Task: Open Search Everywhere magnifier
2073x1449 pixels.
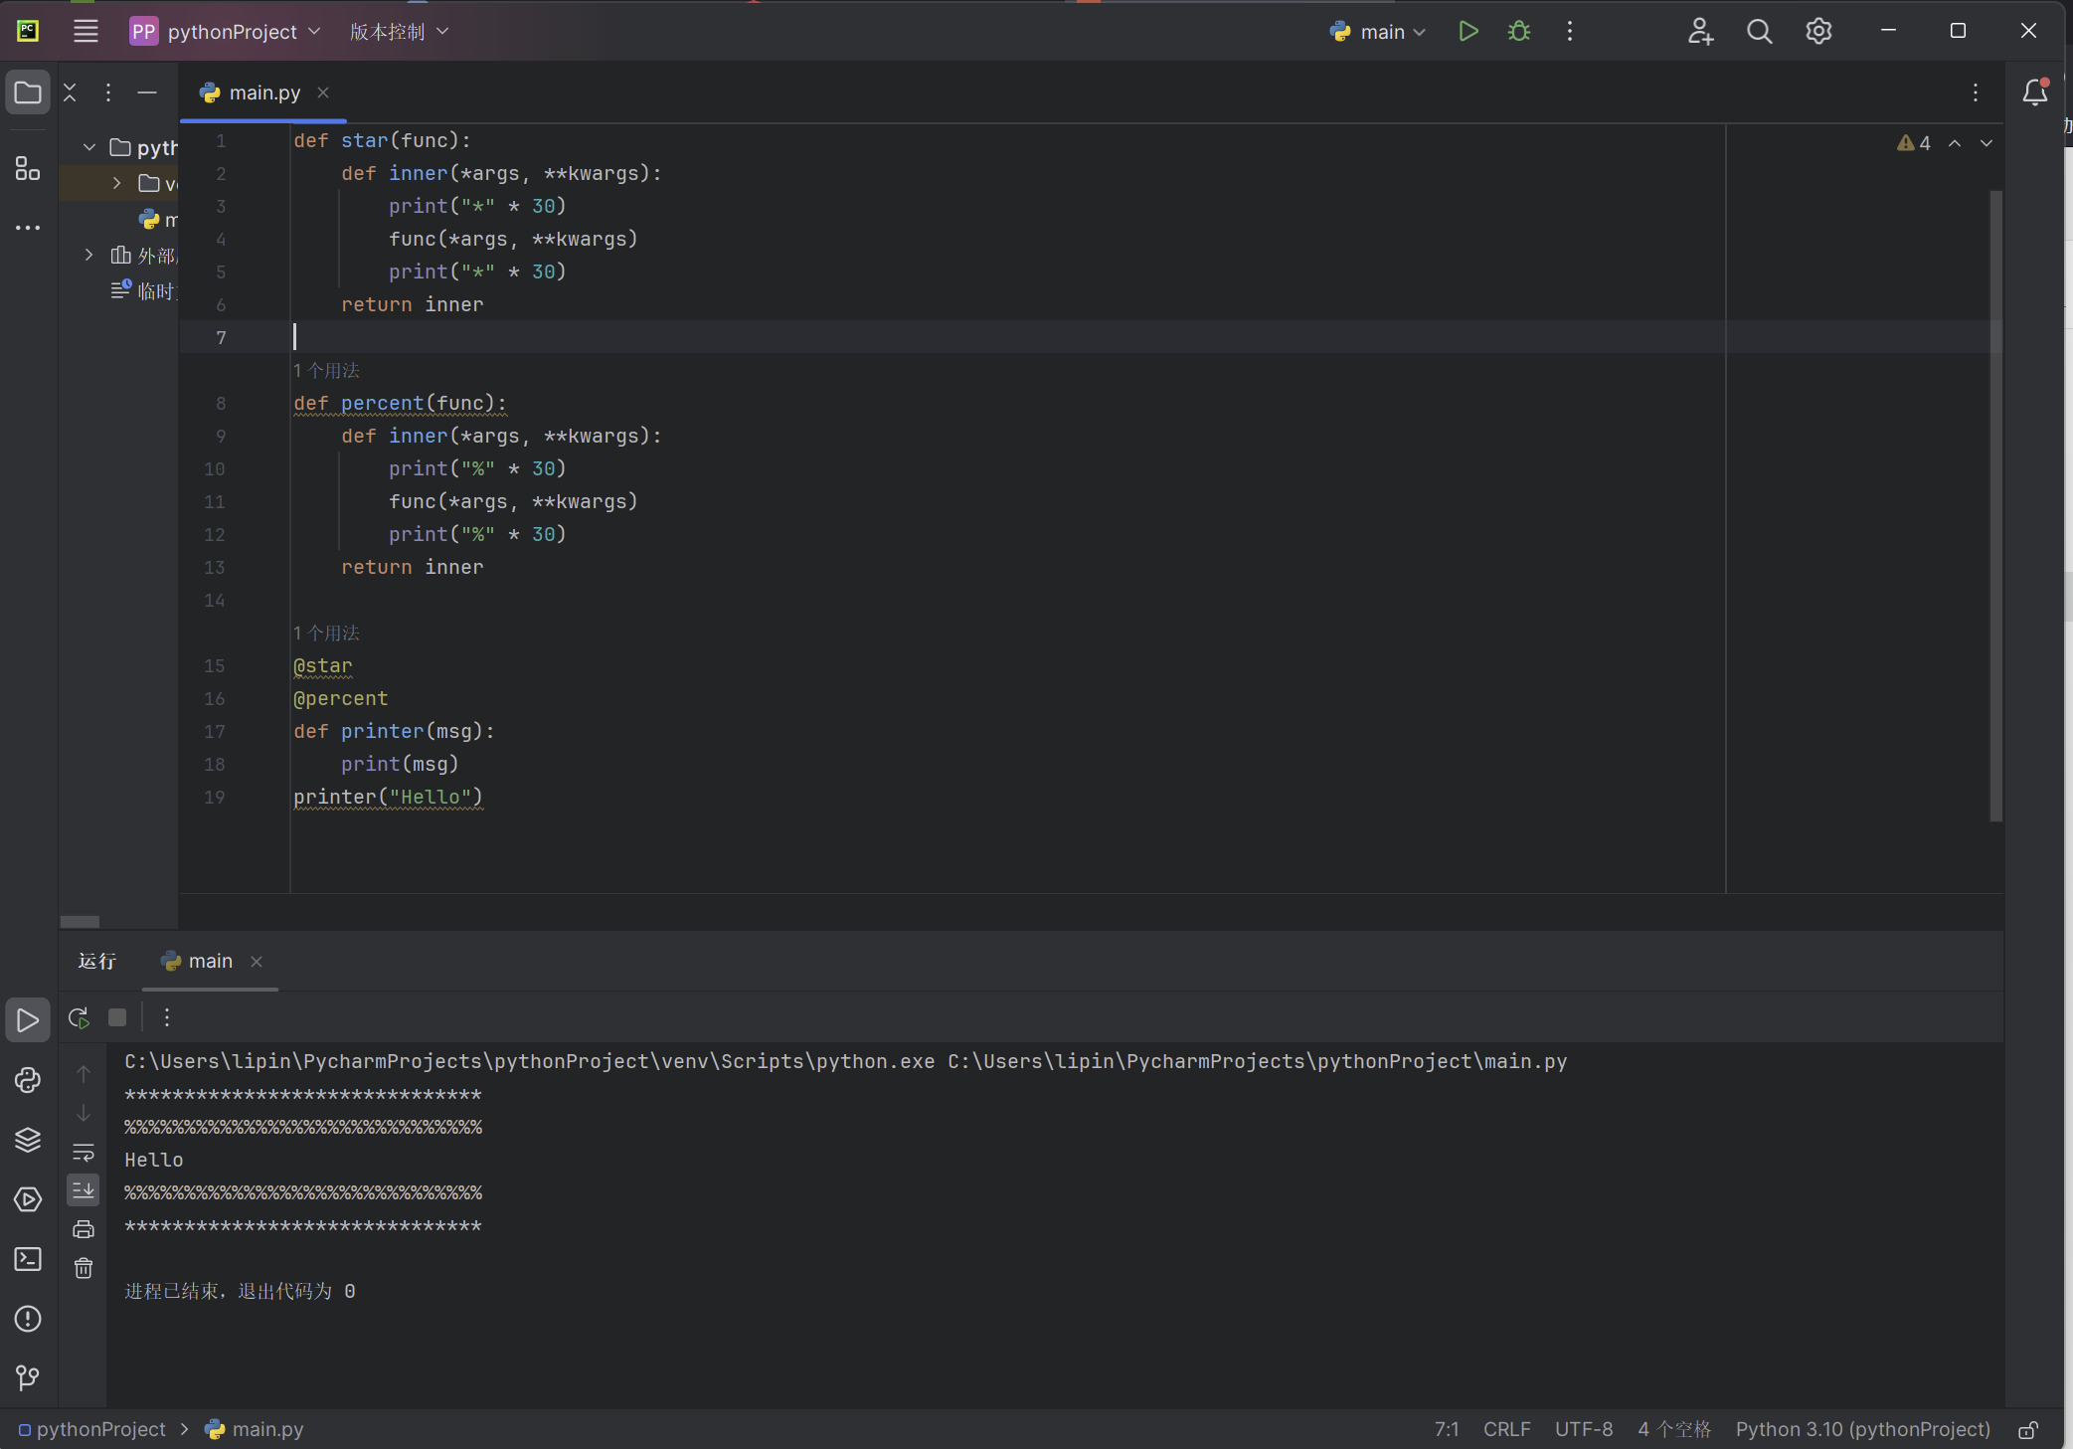Action: point(1759,31)
